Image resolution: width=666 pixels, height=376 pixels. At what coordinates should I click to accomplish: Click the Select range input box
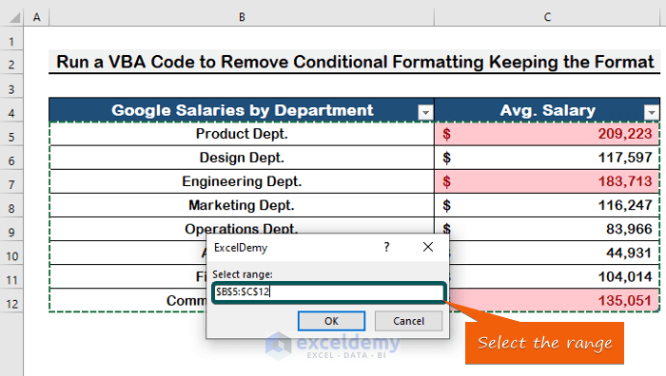click(x=328, y=292)
